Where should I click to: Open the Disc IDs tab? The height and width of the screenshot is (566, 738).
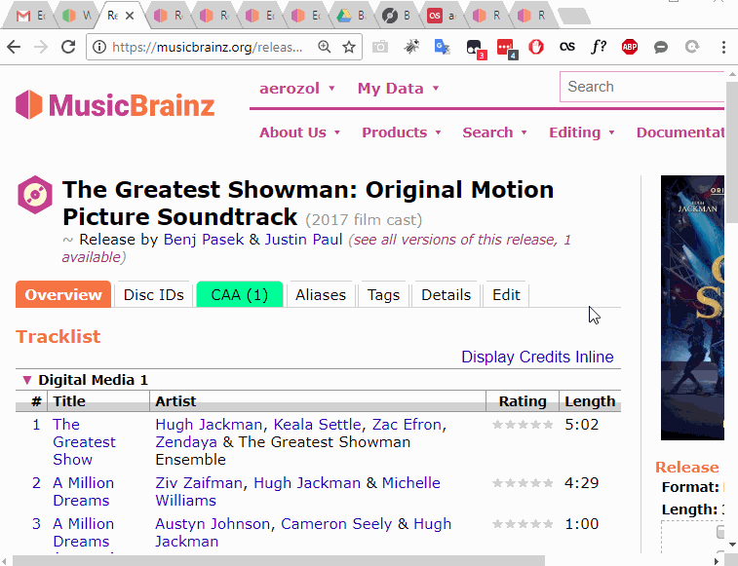pos(153,294)
